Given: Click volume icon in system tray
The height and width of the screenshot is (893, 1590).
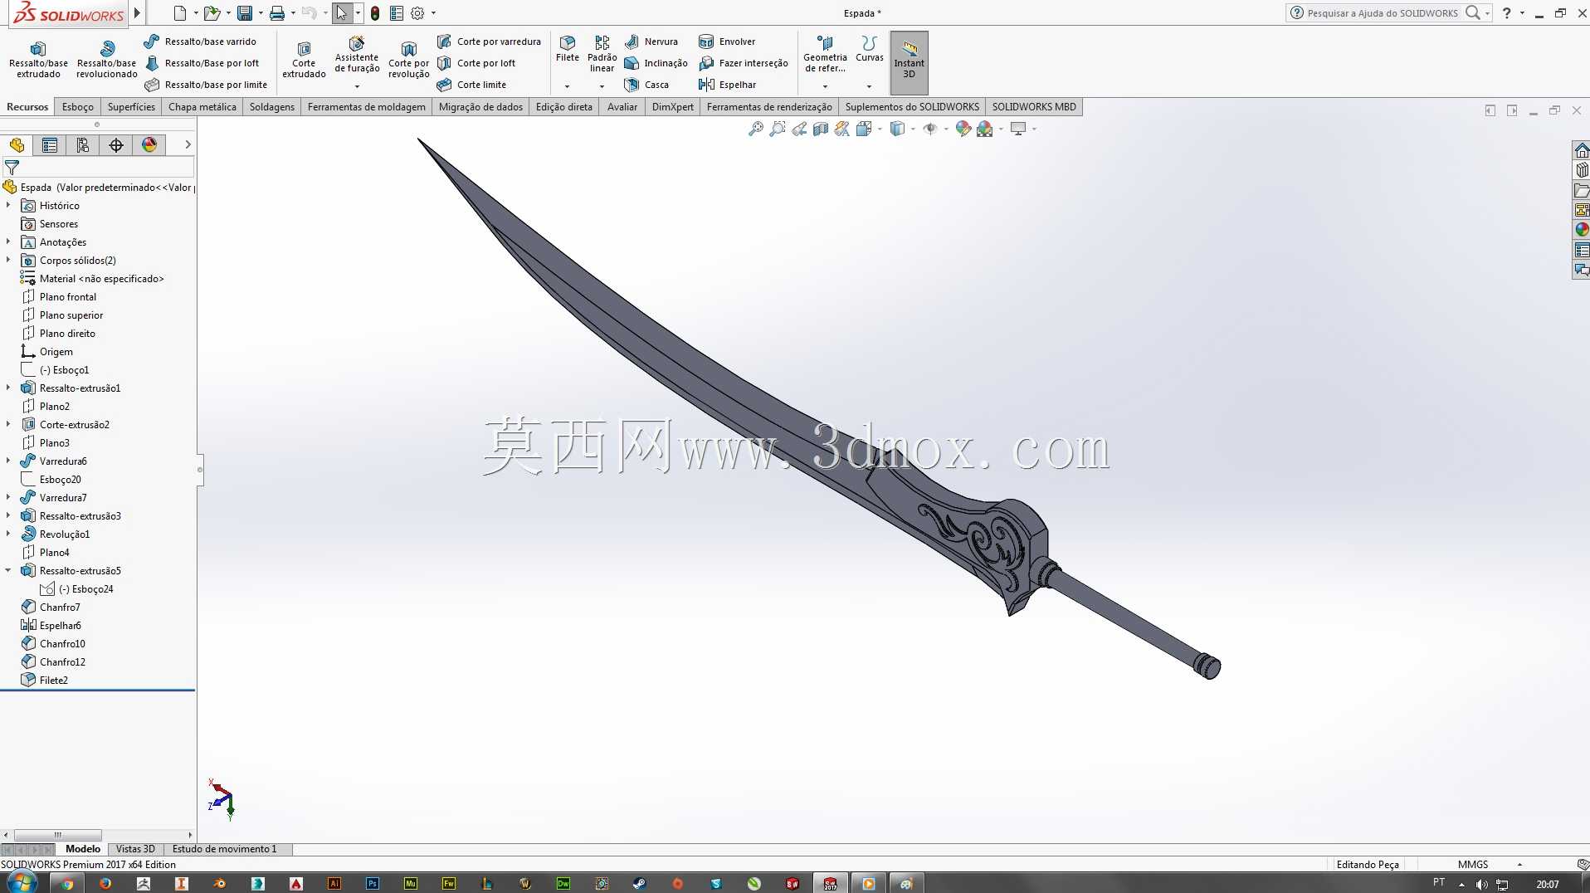Looking at the screenshot, I should 1481,884.
